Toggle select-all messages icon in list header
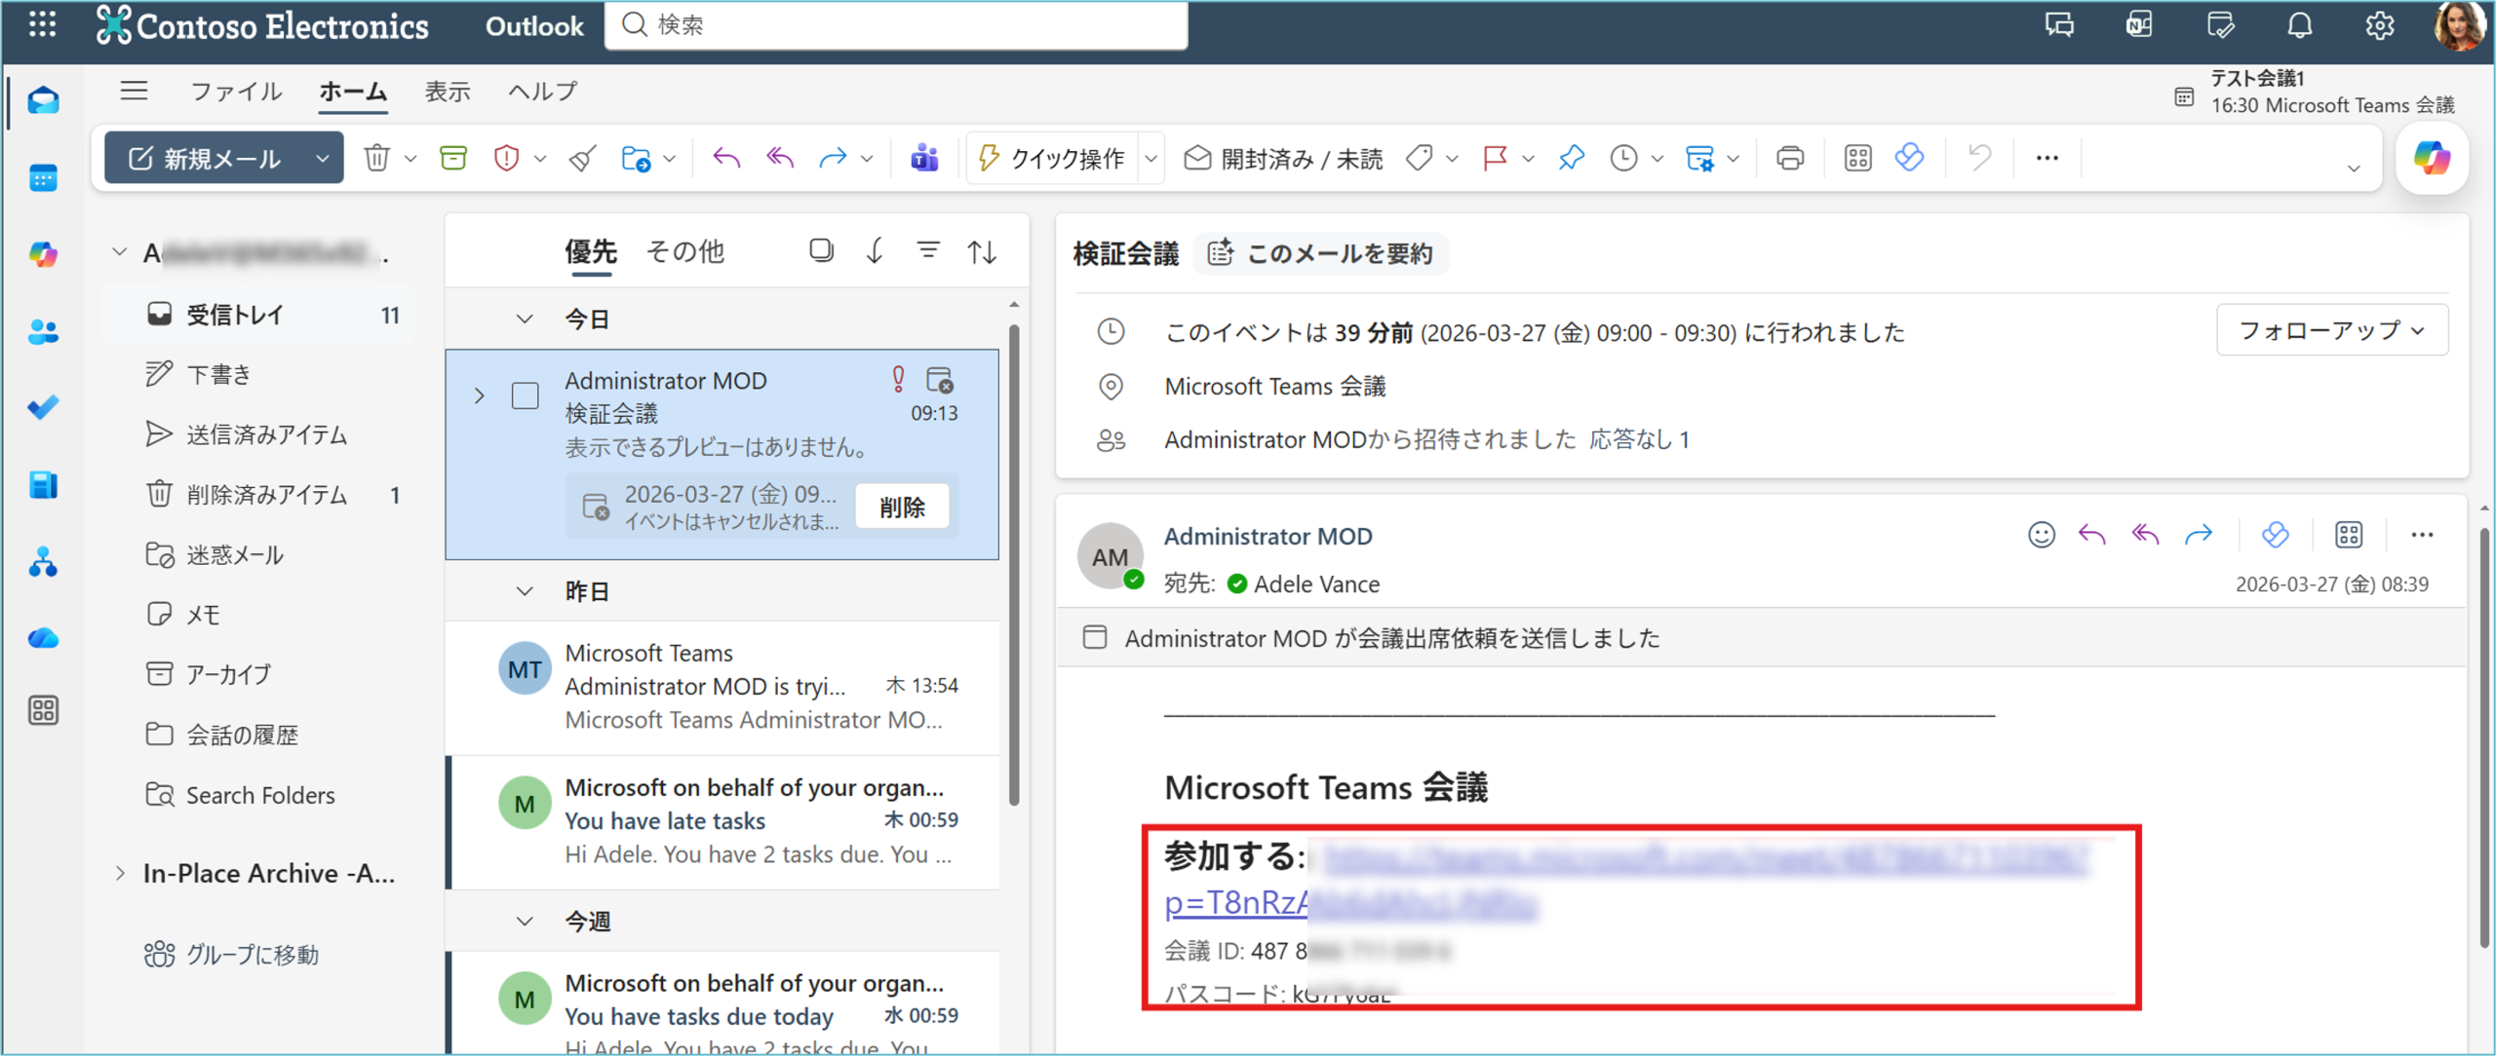The width and height of the screenshot is (2496, 1056). click(x=821, y=251)
